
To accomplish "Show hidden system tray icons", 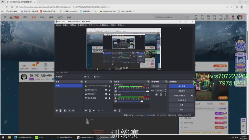I will (229, 137).
